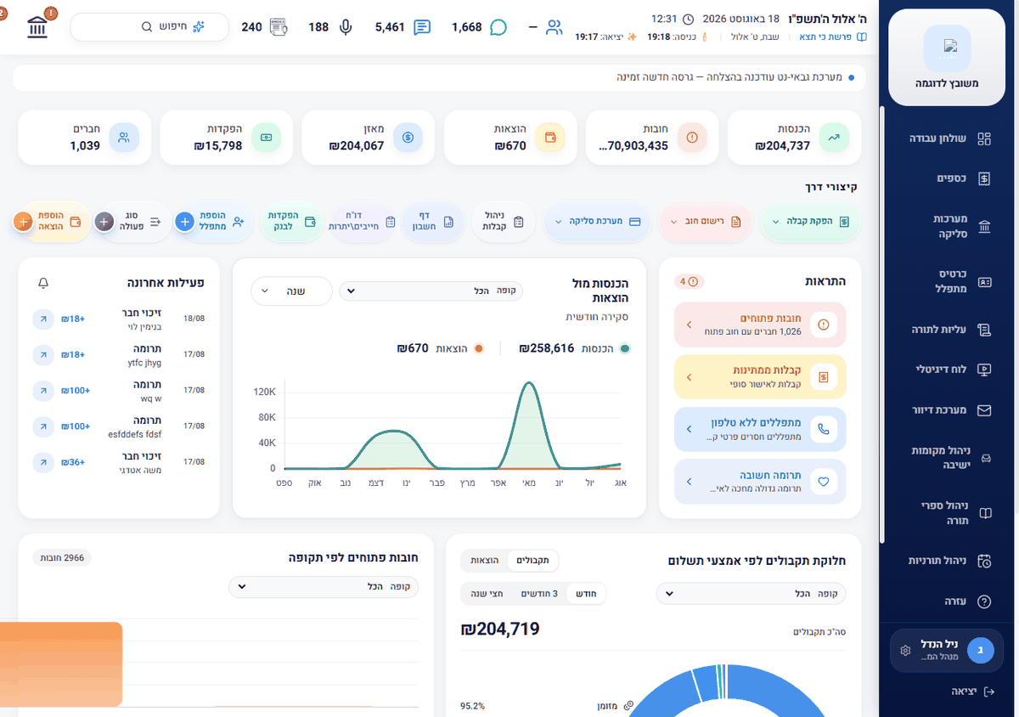Open the הפקדות summary card
Image resolution: width=1019 pixels, height=717 pixels.
227,137
